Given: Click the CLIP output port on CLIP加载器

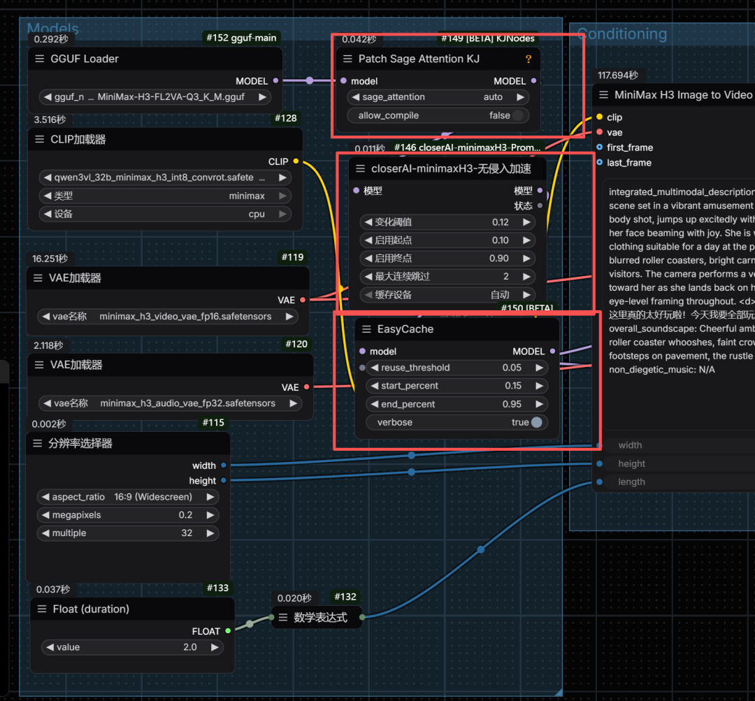Looking at the screenshot, I should (x=296, y=161).
